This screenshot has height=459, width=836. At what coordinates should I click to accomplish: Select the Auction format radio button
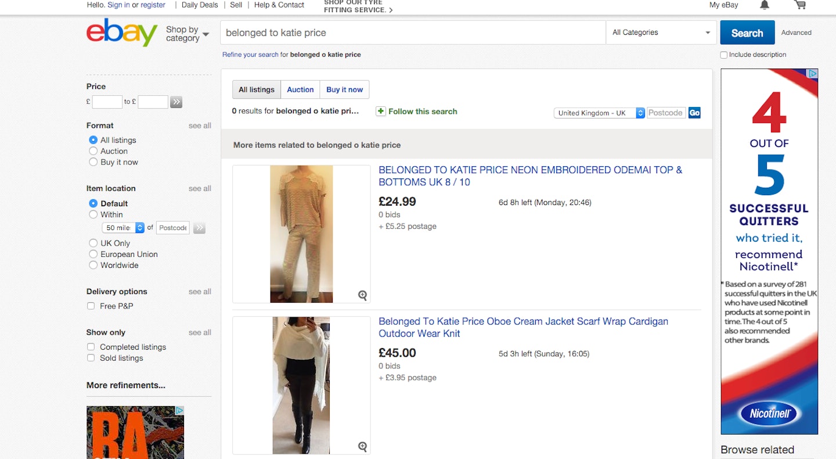coord(93,151)
